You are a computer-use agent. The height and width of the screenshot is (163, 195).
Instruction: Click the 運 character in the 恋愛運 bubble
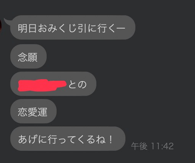[x=42, y=112]
